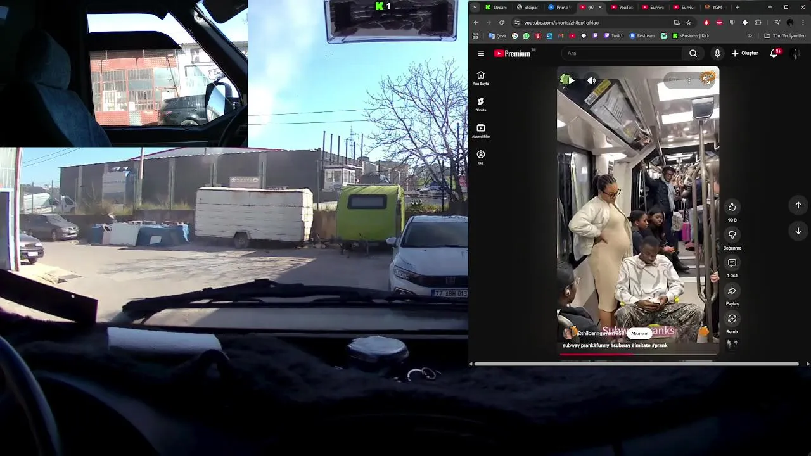
Task: Open Chrome apps grid in bookmarks bar
Action: [475, 36]
